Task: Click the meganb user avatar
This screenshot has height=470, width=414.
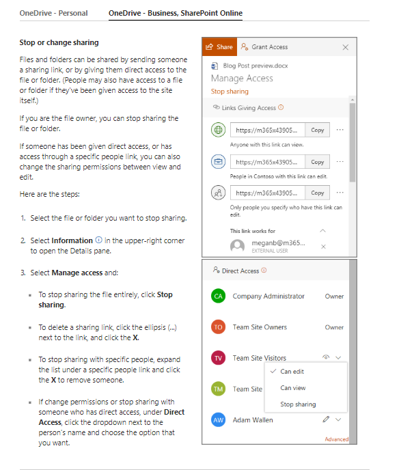Action: [x=237, y=246]
